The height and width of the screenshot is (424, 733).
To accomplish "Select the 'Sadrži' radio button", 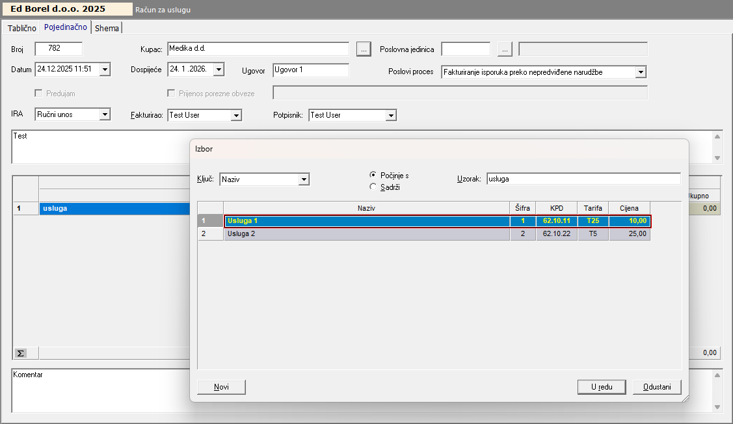I will pyautogui.click(x=373, y=187).
